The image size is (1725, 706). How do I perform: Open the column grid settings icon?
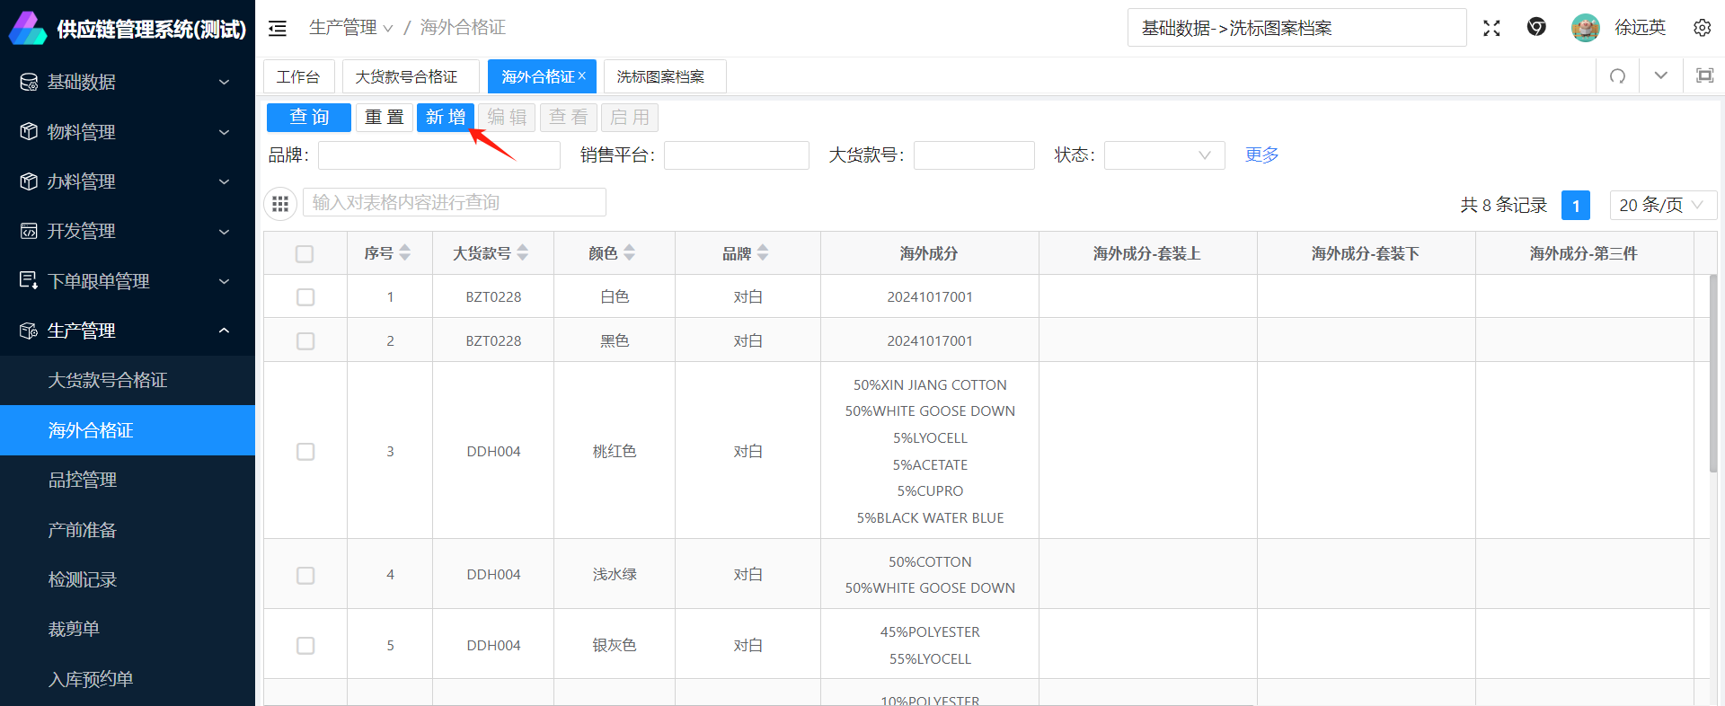[280, 204]
